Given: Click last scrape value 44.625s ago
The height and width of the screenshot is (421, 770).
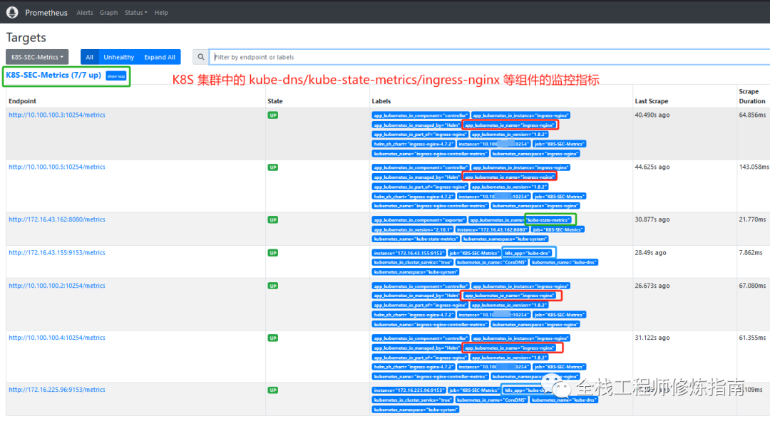Looking at the screenshot, I should click(x=652, y=167).
